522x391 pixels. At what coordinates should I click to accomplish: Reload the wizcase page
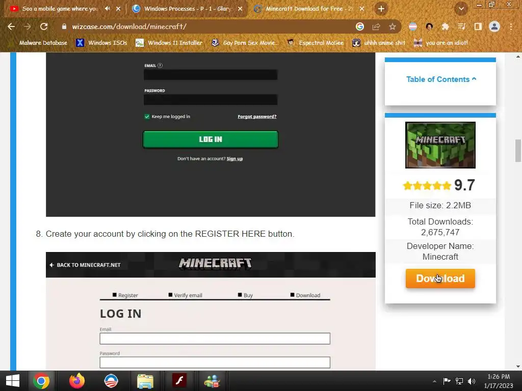point(44,26)
